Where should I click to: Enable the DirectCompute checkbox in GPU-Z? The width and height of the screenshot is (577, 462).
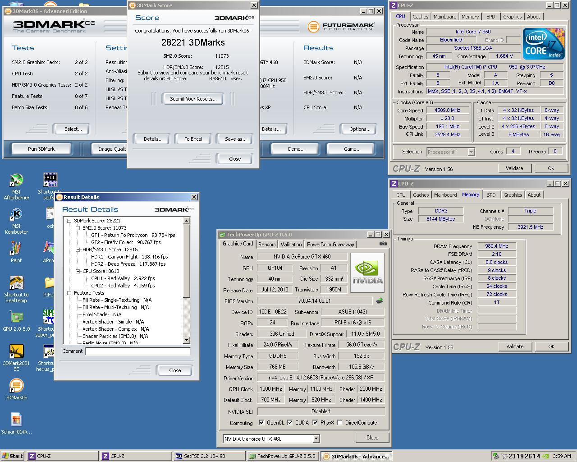340,423
